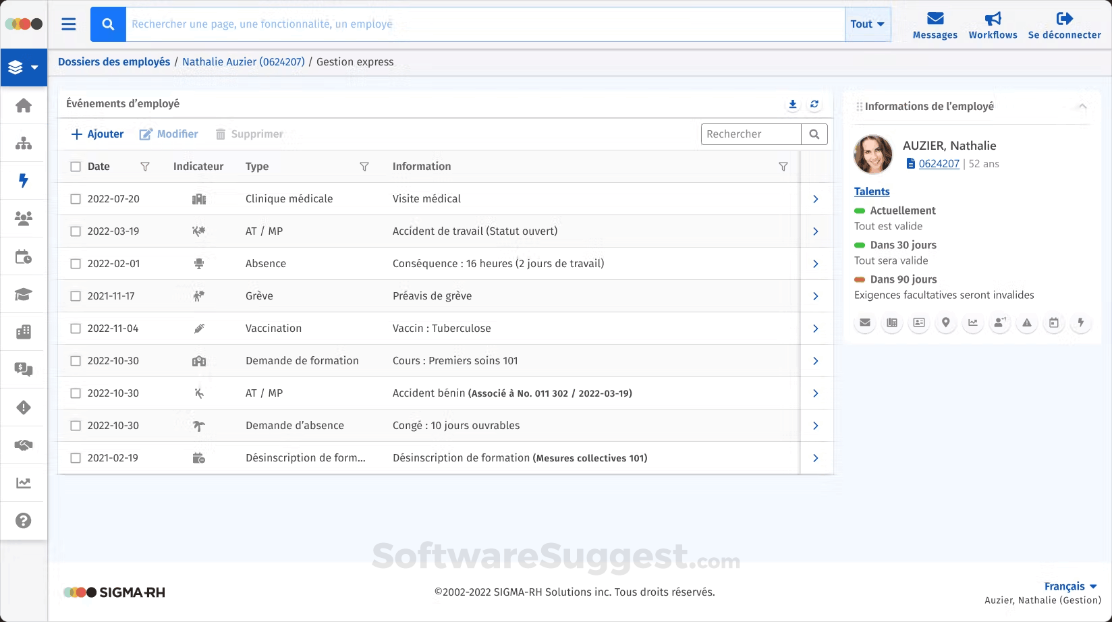Open the Tout search scope dropdown

click(x=867, y=24)
